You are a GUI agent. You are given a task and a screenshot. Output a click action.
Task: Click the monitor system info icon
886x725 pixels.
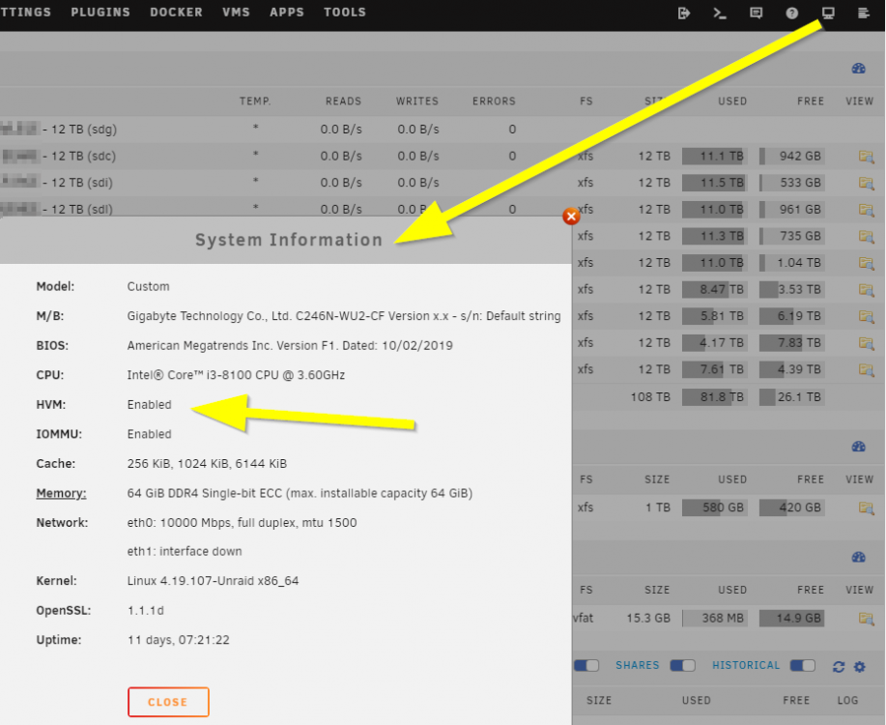click(828, 13)
